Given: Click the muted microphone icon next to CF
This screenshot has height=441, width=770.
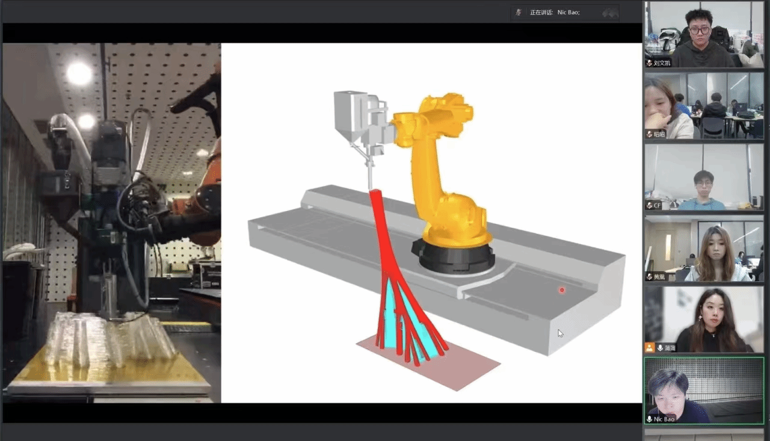Looking at the screenshot, I should 650,206.
